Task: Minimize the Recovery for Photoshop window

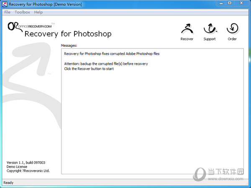Action: pos(221,3)
